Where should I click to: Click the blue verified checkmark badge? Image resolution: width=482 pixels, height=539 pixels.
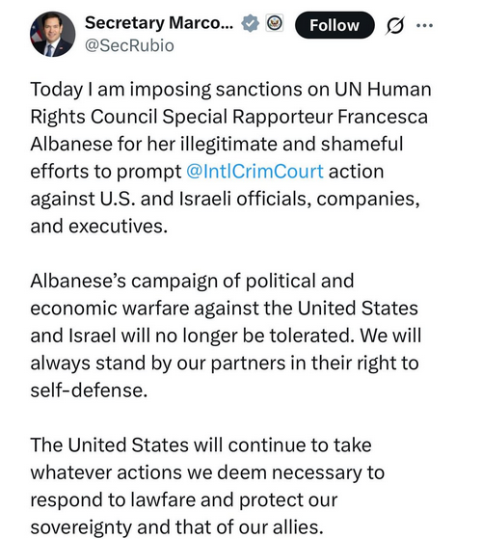250,23
